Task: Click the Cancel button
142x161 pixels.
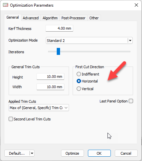Action: click(126, 153)
